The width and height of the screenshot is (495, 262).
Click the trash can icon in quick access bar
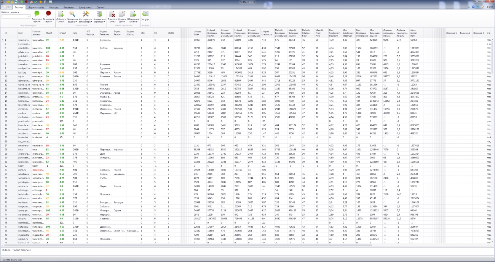click(x=46, y=2)
